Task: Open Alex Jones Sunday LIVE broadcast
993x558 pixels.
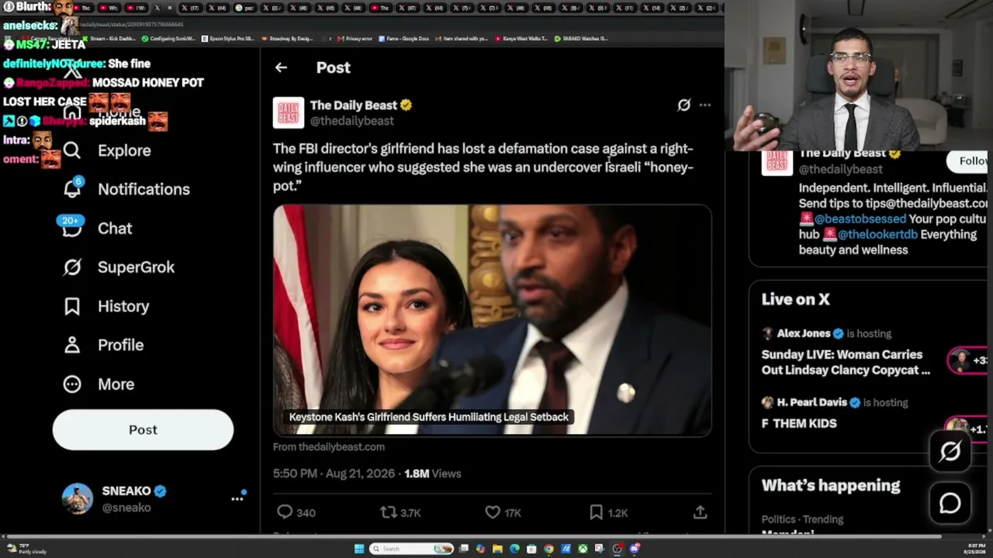Action: pyautogui.click(x=846, y=362)
